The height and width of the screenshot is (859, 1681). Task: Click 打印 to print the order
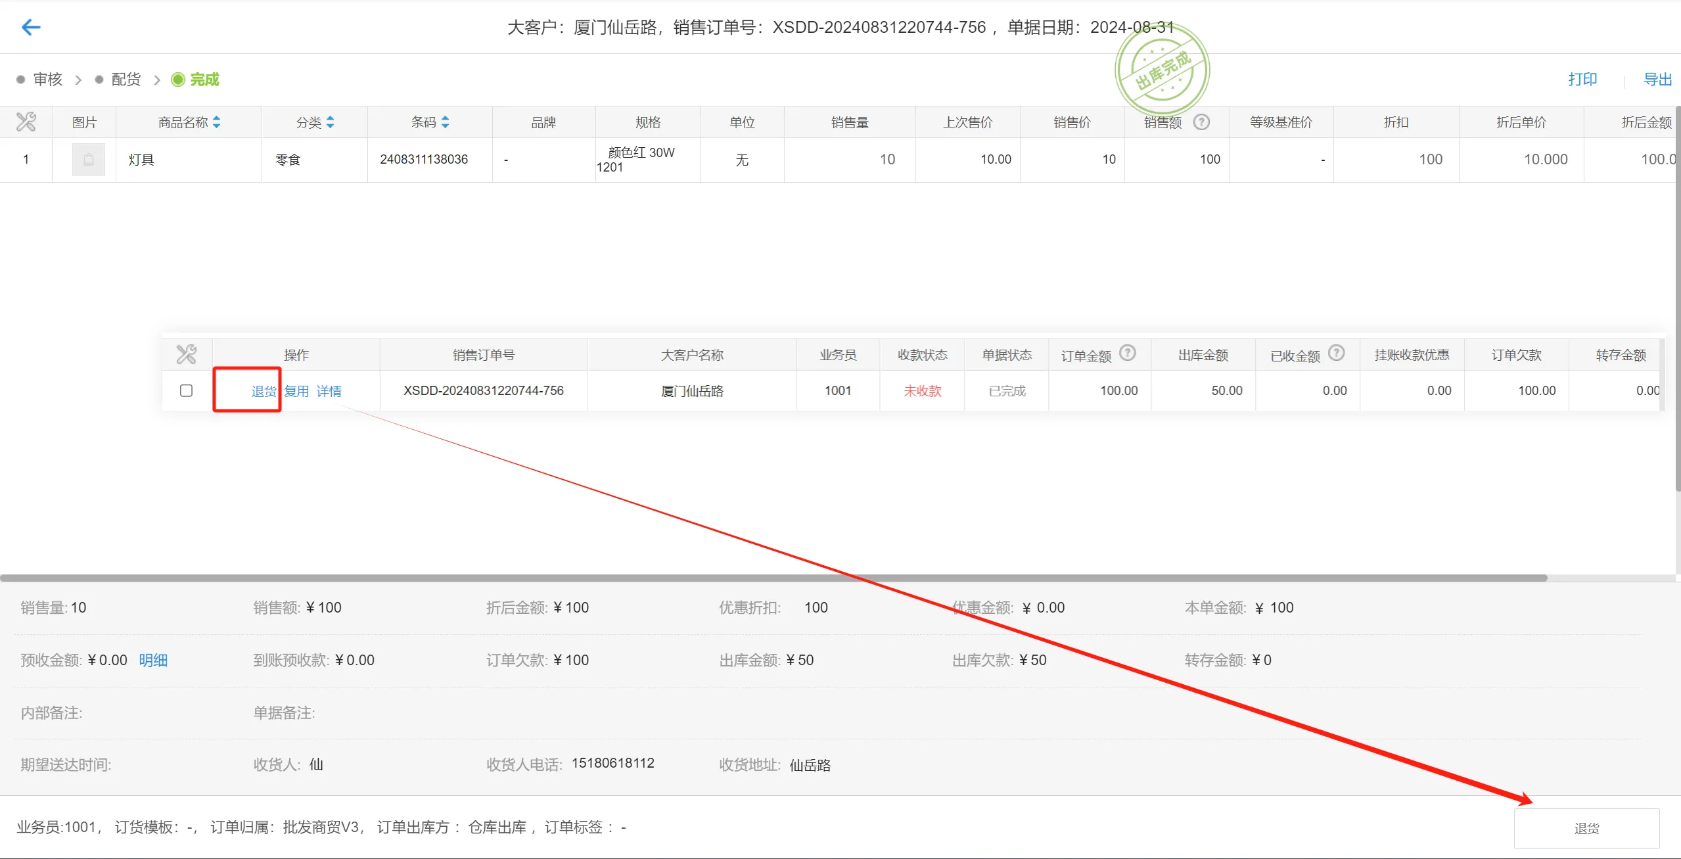point(1583,79)
